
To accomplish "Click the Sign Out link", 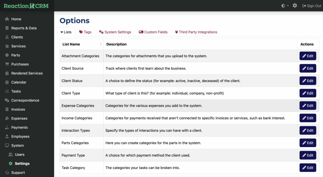I will click(312, 6).
